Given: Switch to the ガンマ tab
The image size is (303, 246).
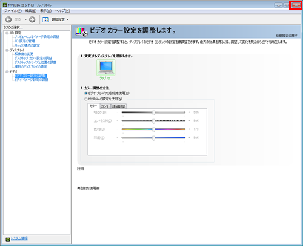Looking at the screenshot, I should point(105,106).
